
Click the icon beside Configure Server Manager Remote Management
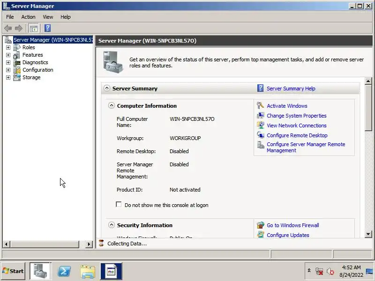point(260,145)
